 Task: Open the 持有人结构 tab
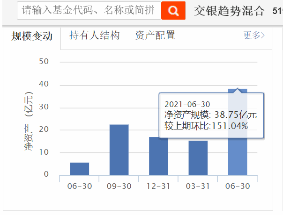pos(94,35)
